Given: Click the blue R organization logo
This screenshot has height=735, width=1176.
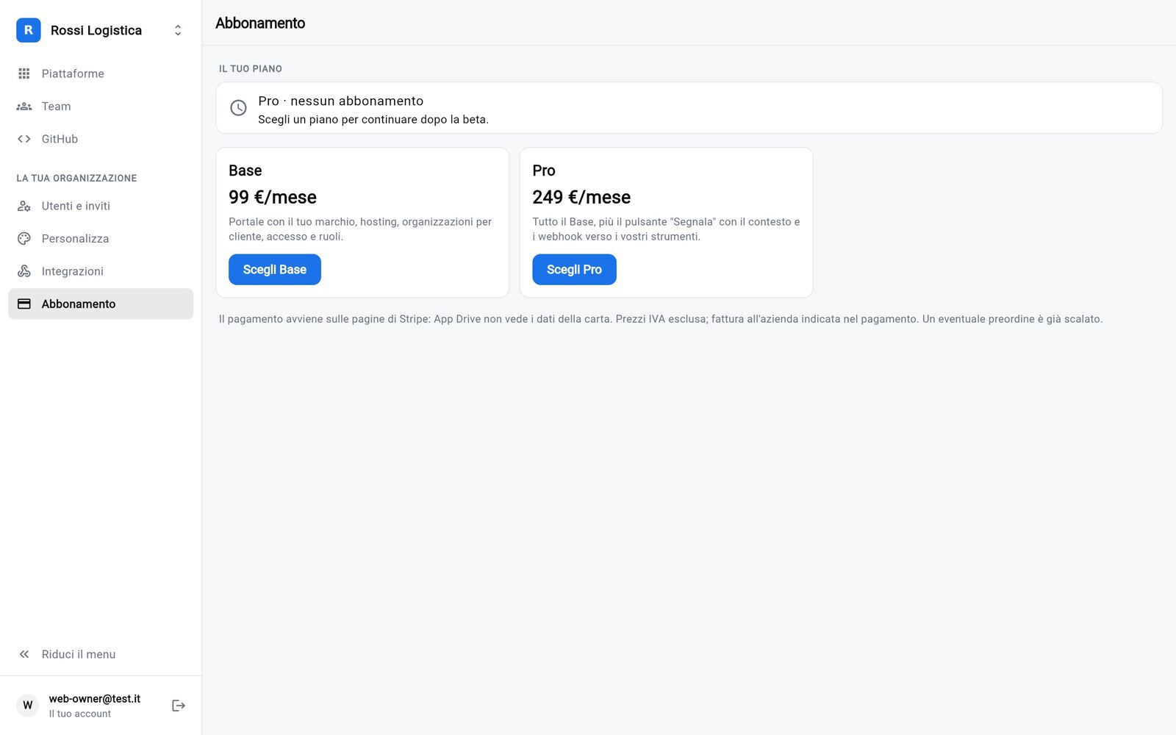Looking at the screenshot, I should (x=29, y=30).
